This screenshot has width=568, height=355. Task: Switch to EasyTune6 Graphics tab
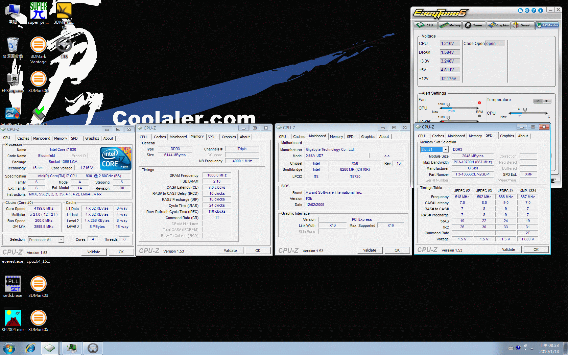tap(499, 25)
